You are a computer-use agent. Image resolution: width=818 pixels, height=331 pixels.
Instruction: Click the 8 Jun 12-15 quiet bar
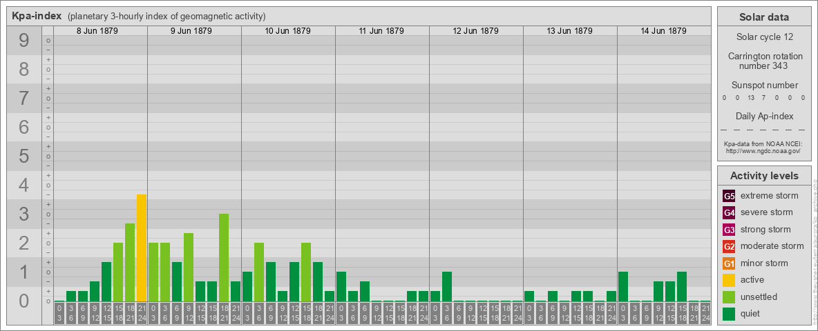[x=106, y=281]
